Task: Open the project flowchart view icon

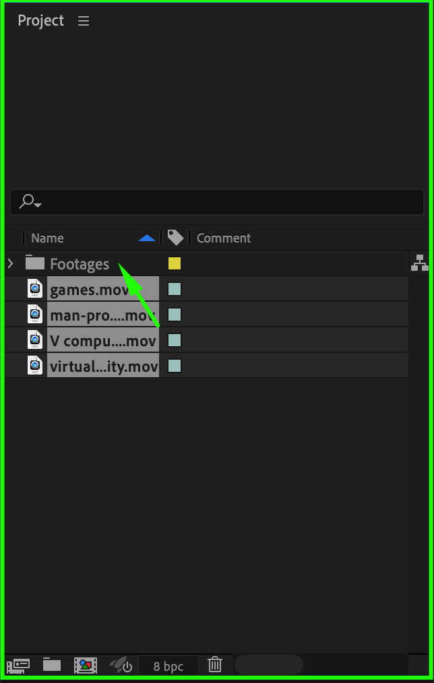Action: pyautogui.click(x=420, y=263)
